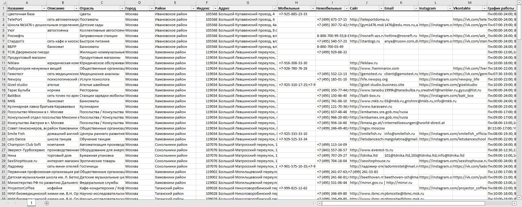Select row 2 header
The image size is (522, 207).
[x=3, y=14]
